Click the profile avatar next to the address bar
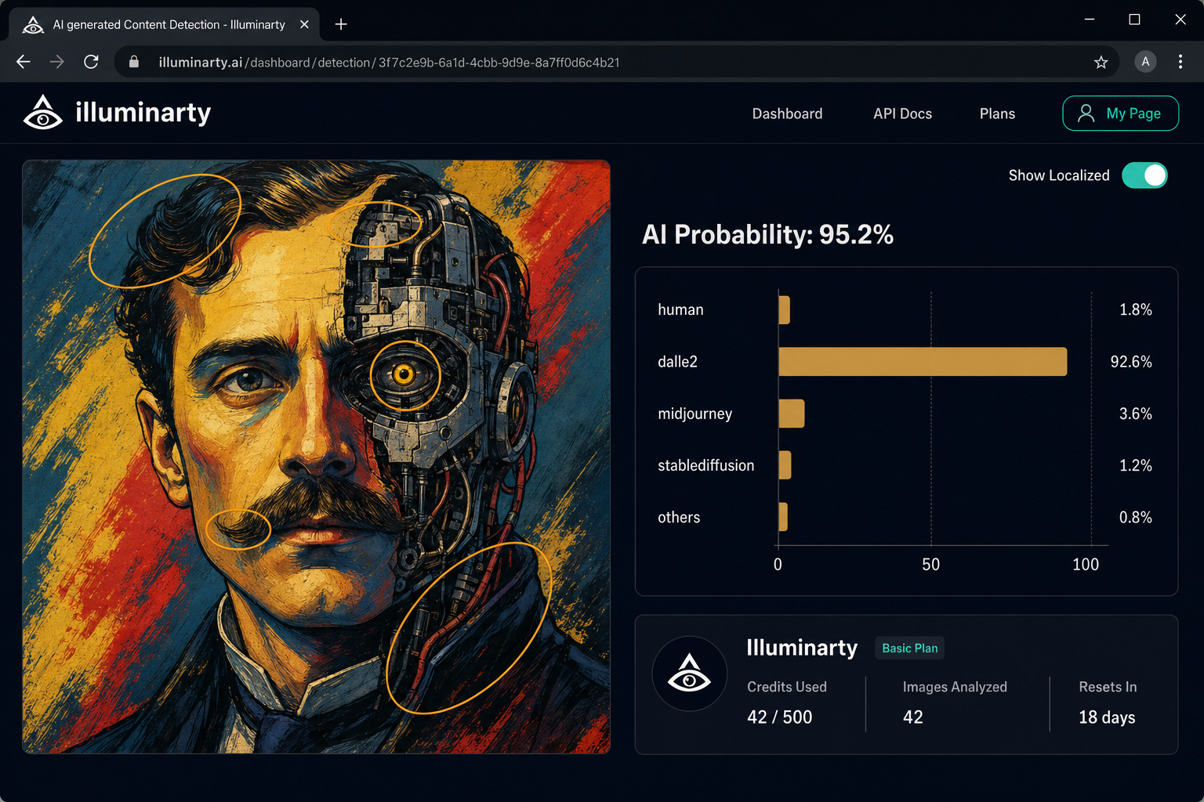Viewport: 1204px width, 802px height. 1145,62
